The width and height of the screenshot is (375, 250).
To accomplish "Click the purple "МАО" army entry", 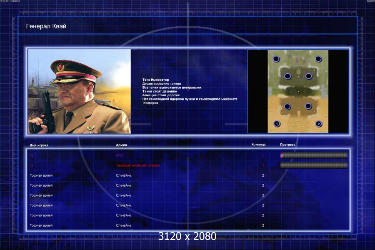I will (x=120, y=155).
